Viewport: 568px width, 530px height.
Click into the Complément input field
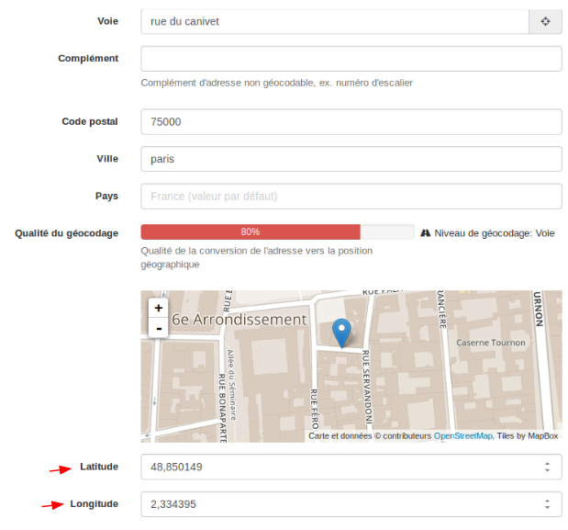coord(351,59)
